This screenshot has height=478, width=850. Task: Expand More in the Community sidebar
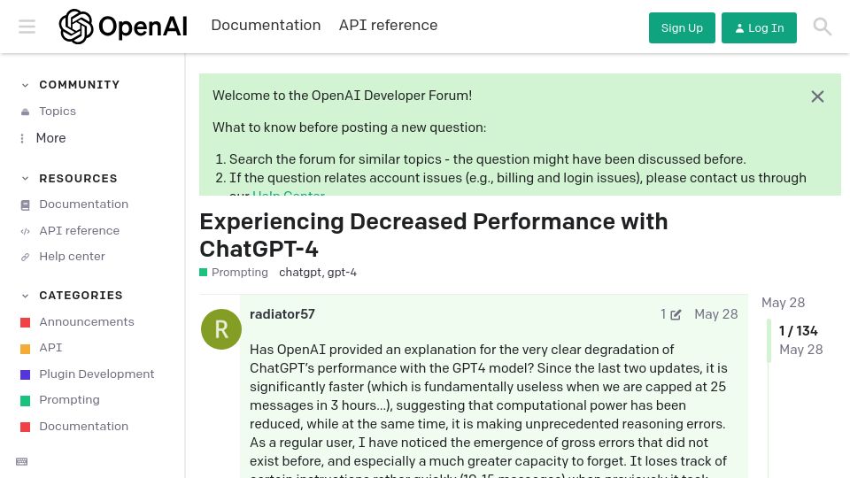51,138
